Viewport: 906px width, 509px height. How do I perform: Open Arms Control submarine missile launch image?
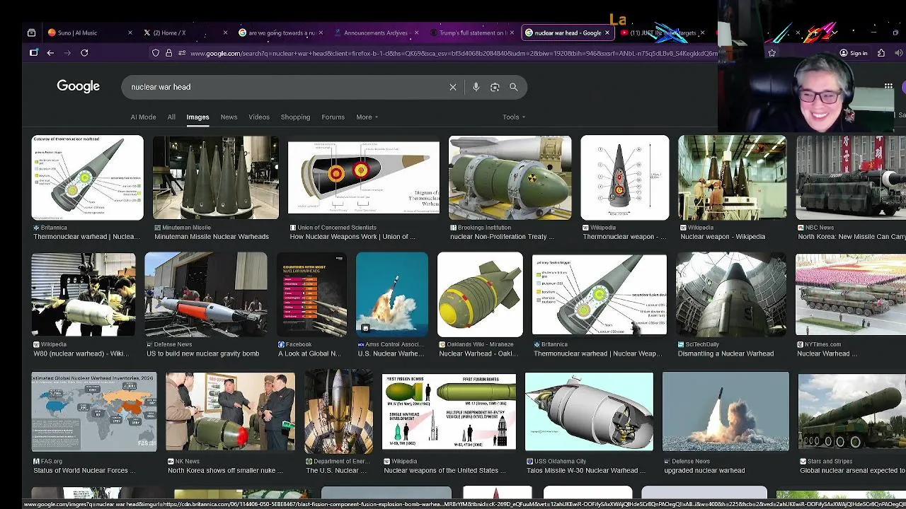pos(392,294)
